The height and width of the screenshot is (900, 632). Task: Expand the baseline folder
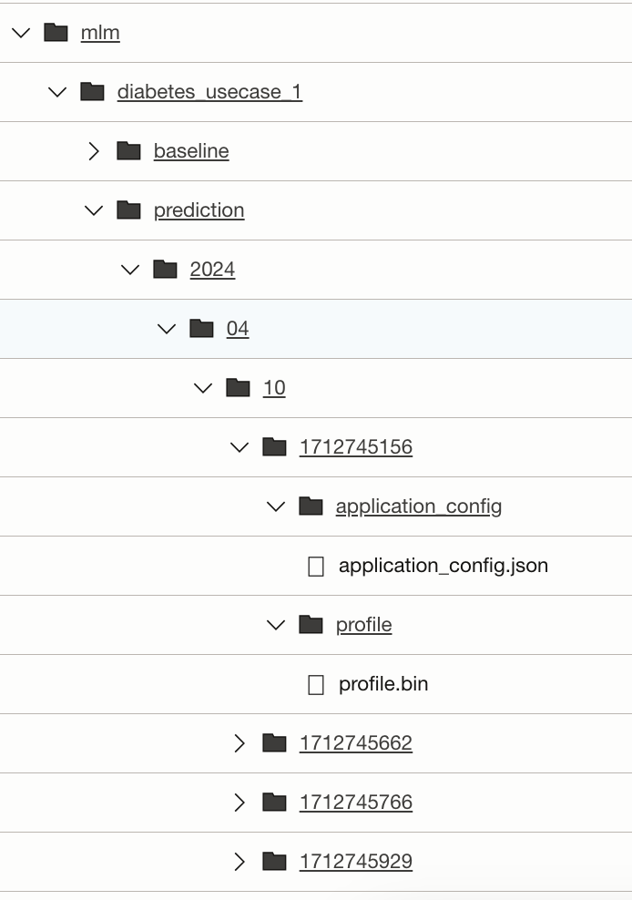[94, 150]
